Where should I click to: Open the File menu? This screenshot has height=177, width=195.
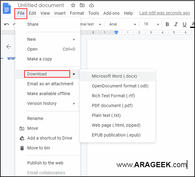pyautogui.click(x=21, y=13)
